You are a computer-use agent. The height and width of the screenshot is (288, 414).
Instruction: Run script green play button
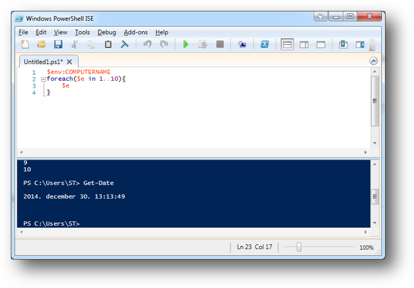[186, 44]
